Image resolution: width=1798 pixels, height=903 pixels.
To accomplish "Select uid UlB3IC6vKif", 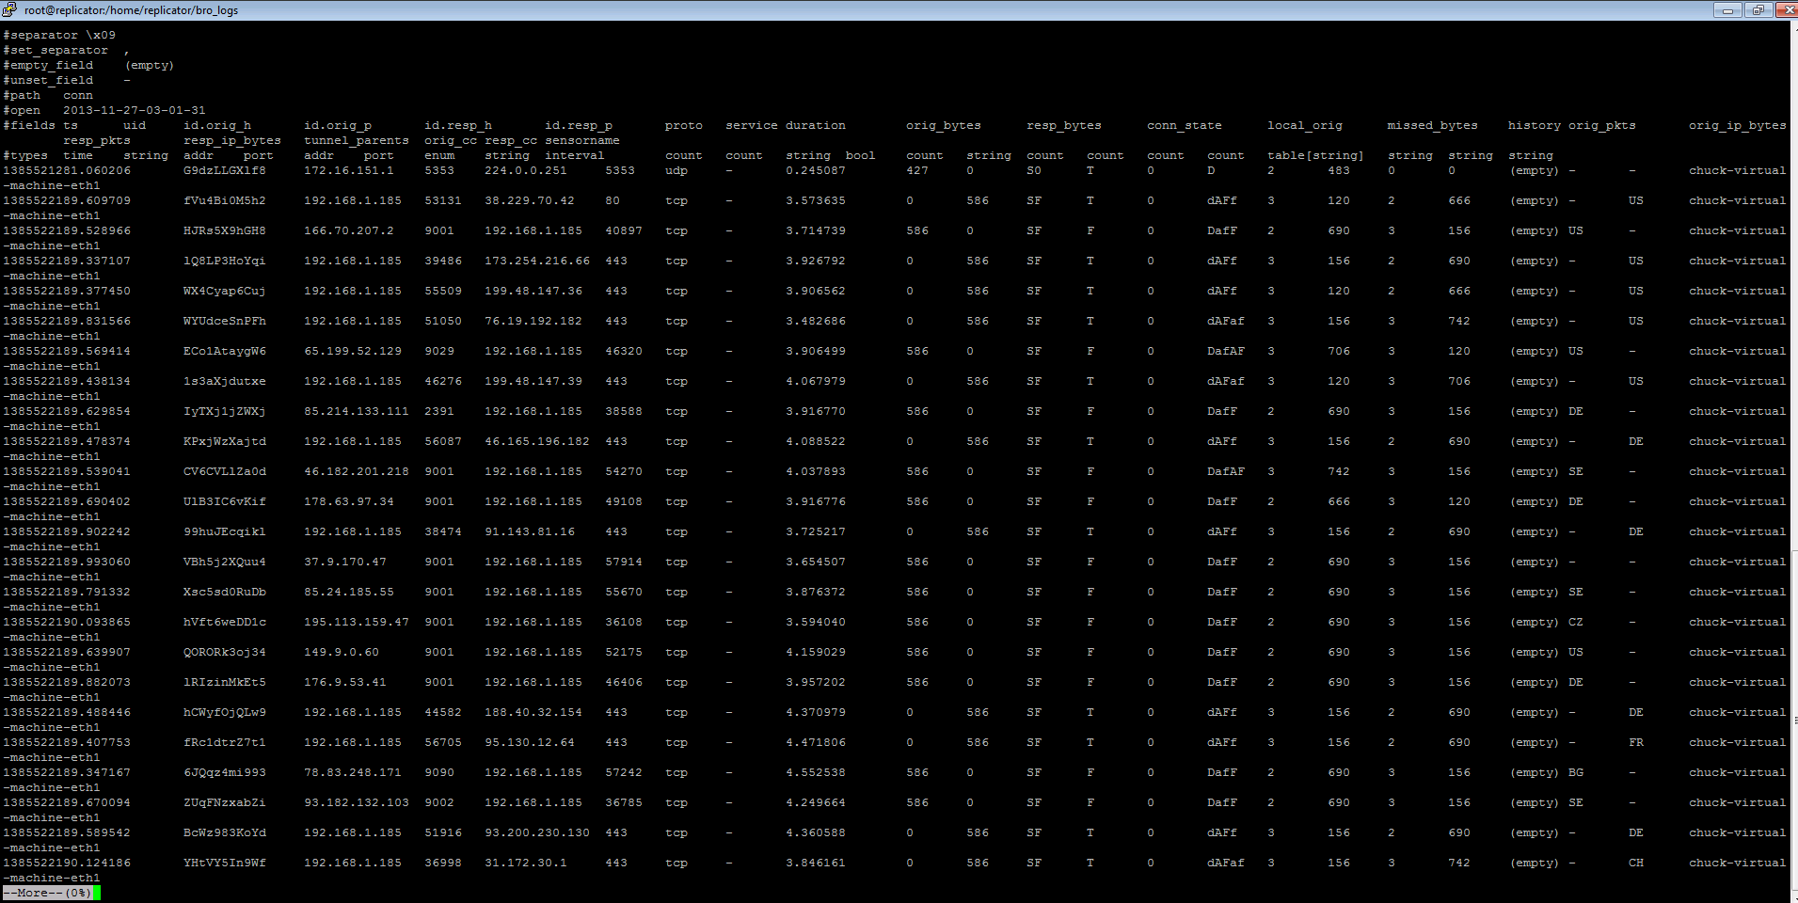I will tap(225, 502).
